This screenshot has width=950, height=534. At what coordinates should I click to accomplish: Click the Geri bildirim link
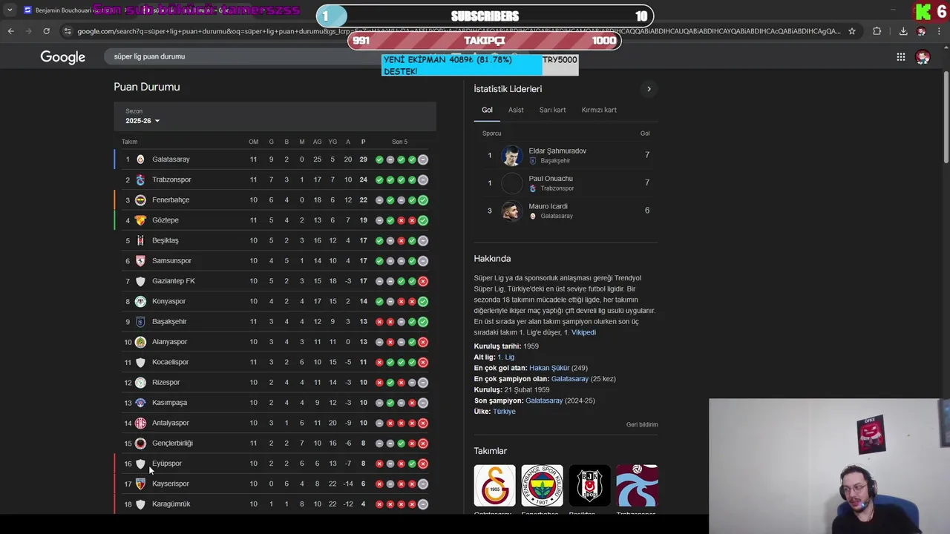coord(642,425)
